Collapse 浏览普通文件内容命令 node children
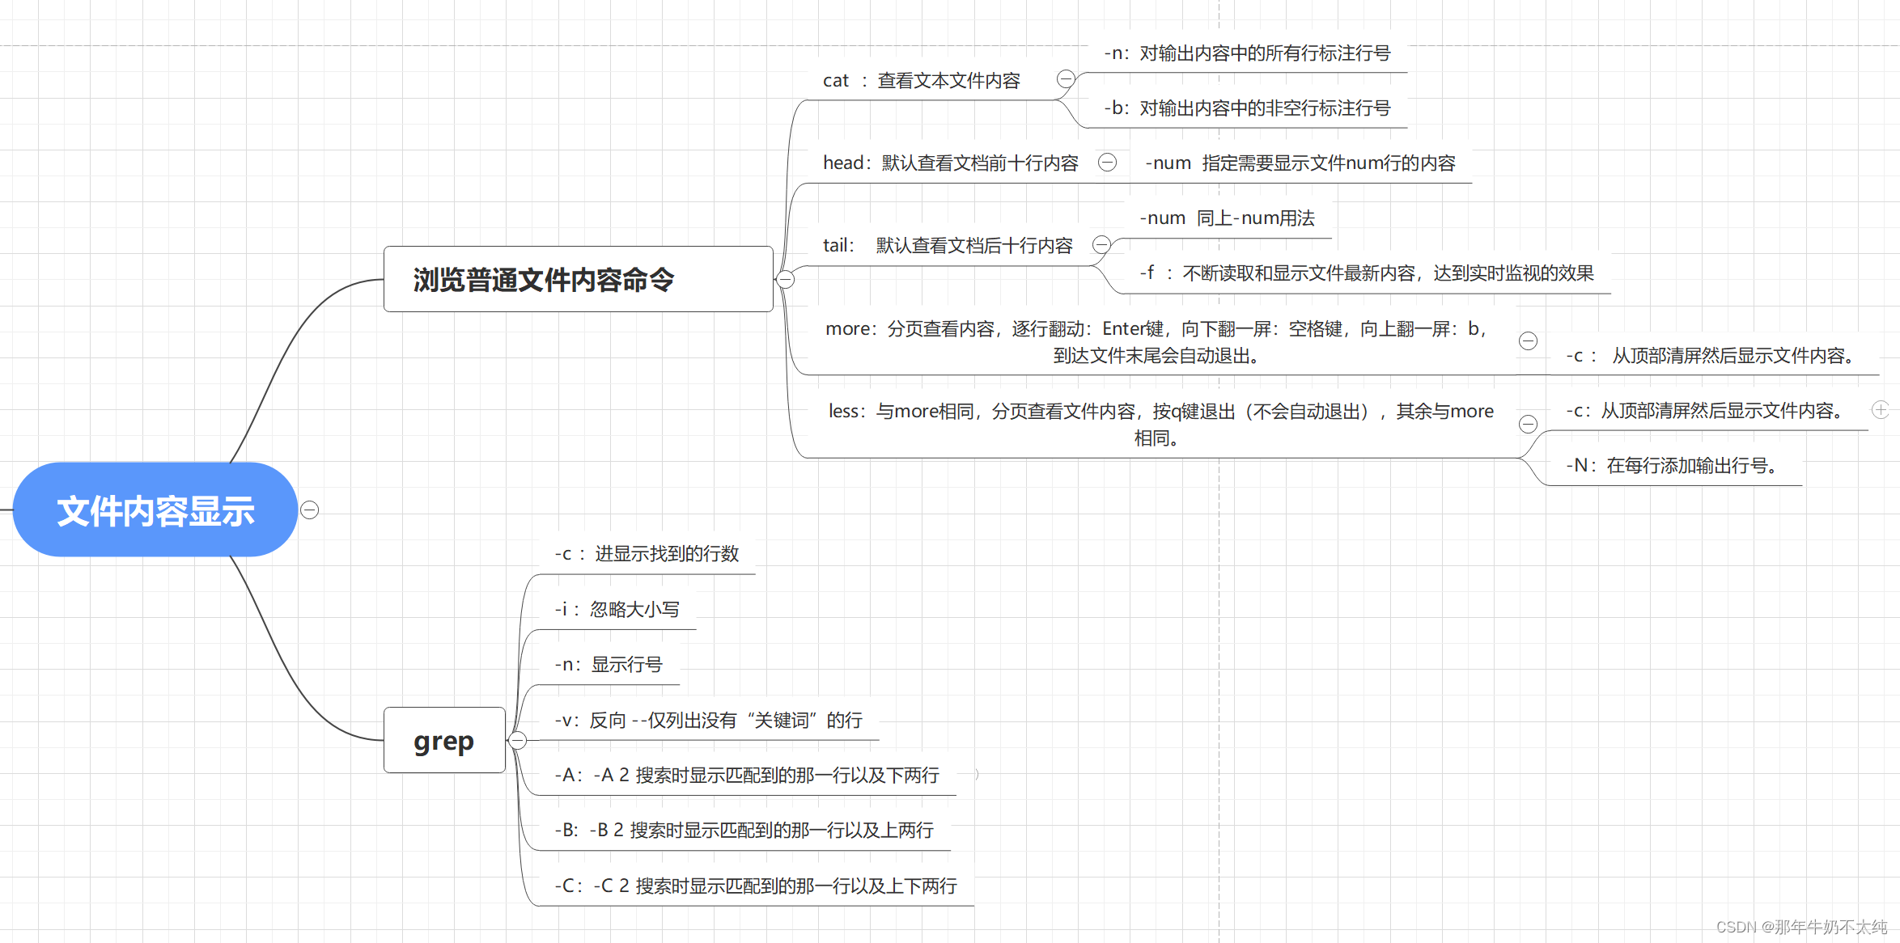Viewport: 1900px width, 943px height. [x=785, y=280]
